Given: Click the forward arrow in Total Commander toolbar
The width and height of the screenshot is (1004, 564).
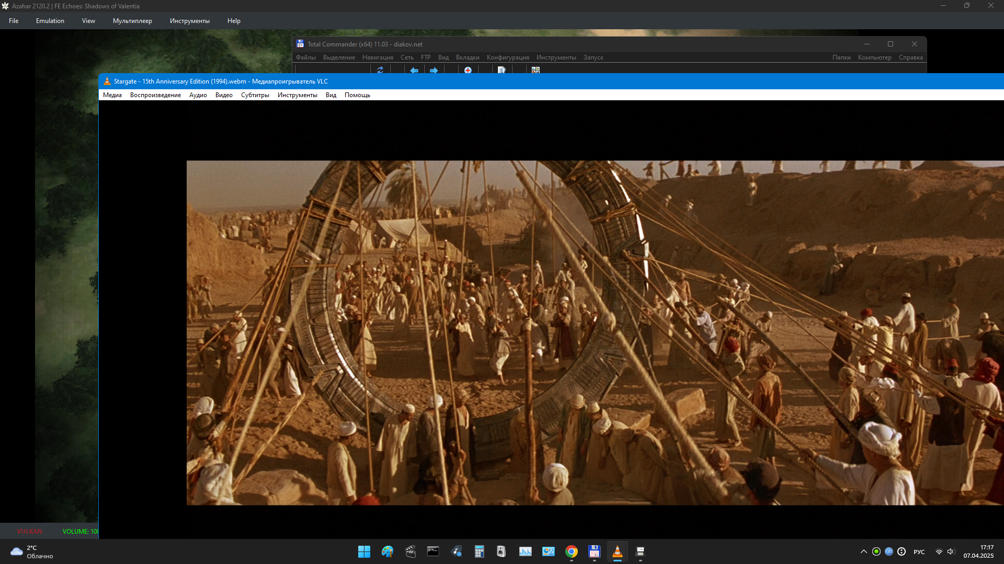Looking at the screenshot, I should 433,69.
